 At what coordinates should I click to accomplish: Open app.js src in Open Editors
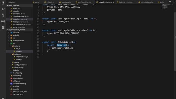click(20, 9)
